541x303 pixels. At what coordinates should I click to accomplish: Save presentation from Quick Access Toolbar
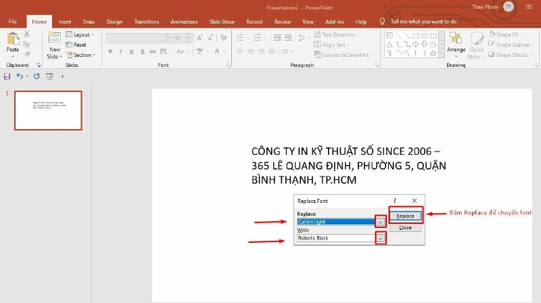coord(7,76)
